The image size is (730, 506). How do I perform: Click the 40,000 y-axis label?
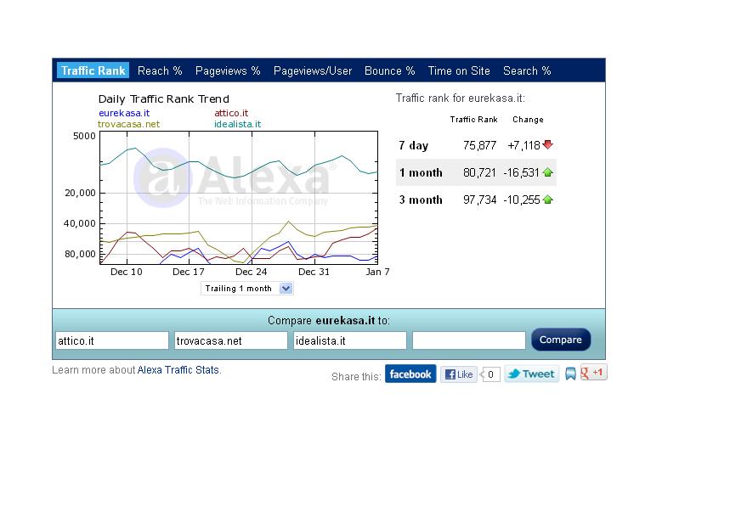coord(80,223)
